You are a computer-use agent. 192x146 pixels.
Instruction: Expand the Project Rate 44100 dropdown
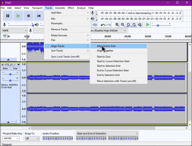(17, 139)
